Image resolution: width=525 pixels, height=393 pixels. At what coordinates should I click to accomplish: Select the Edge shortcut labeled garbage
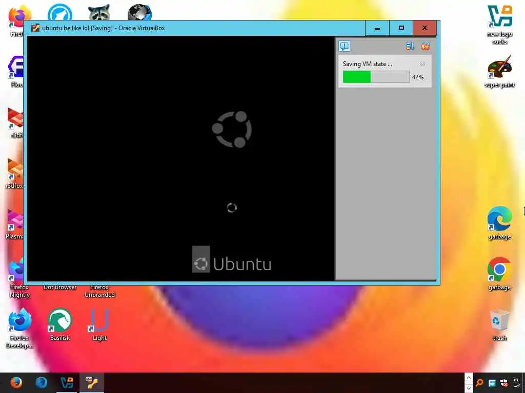(x=499, y=223)
